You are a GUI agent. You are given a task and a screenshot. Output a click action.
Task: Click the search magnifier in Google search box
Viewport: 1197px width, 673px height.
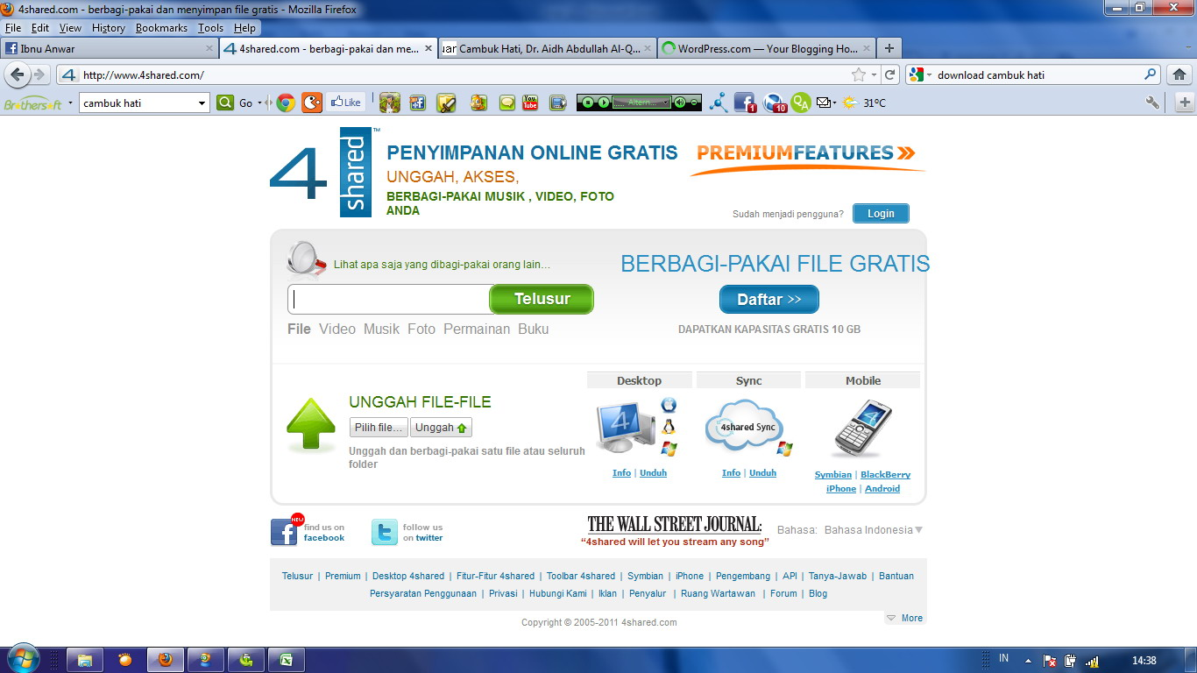(1151, 74)
